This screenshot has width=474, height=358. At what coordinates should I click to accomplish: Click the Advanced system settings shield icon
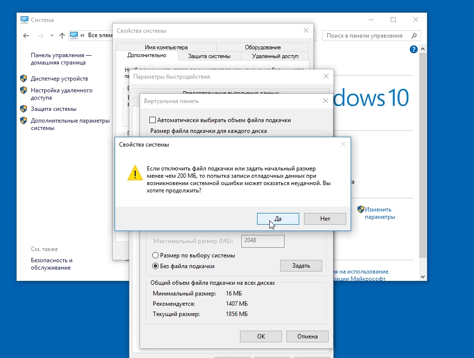[x=23, y=121]
